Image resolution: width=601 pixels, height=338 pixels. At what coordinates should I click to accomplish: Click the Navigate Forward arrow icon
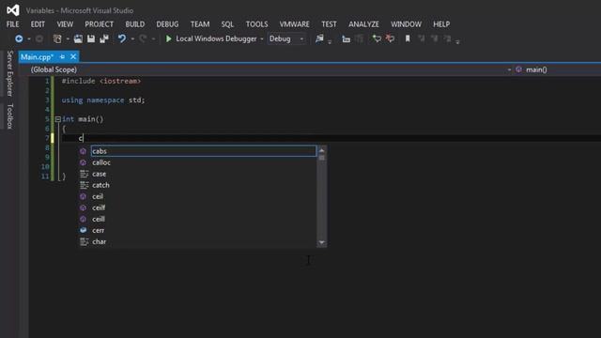[x=39, y=38]
